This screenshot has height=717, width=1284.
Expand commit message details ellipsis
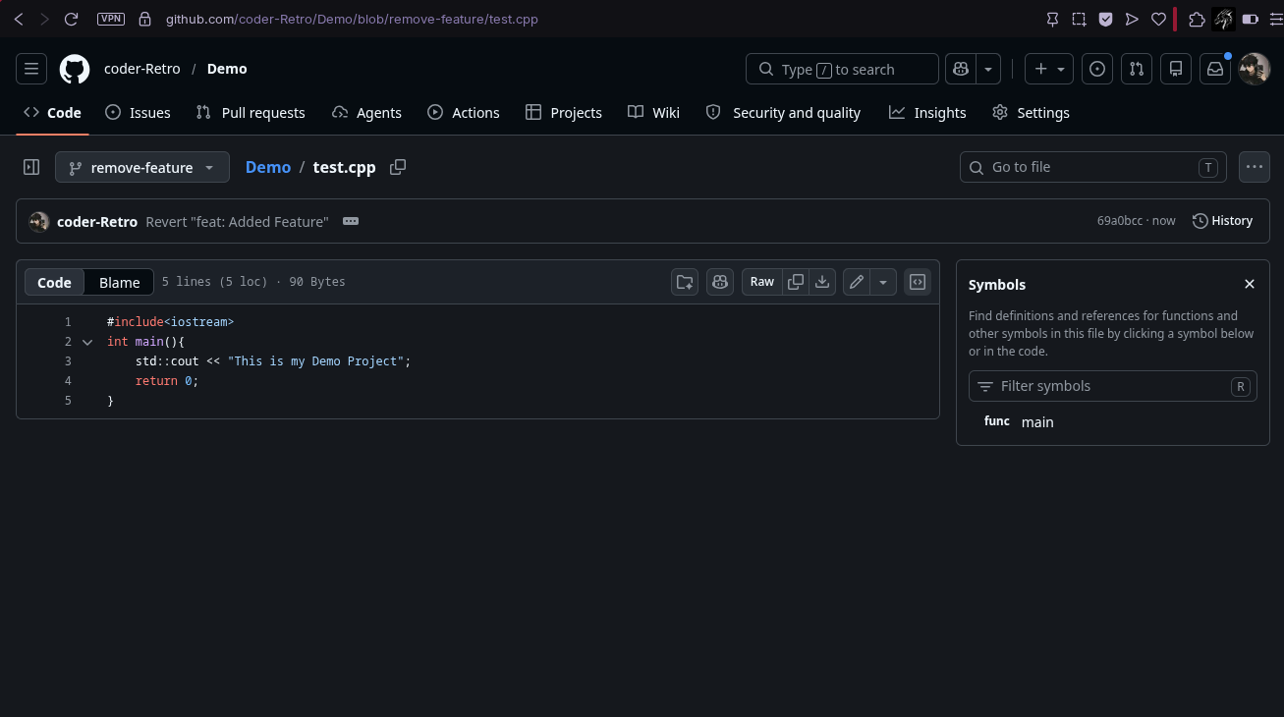[351, 221]
